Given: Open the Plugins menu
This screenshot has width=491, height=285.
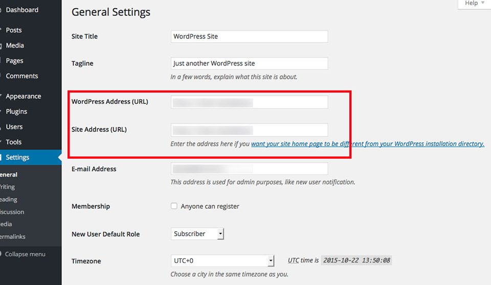Looking at the screenshot, I should (x=16, y=112).
